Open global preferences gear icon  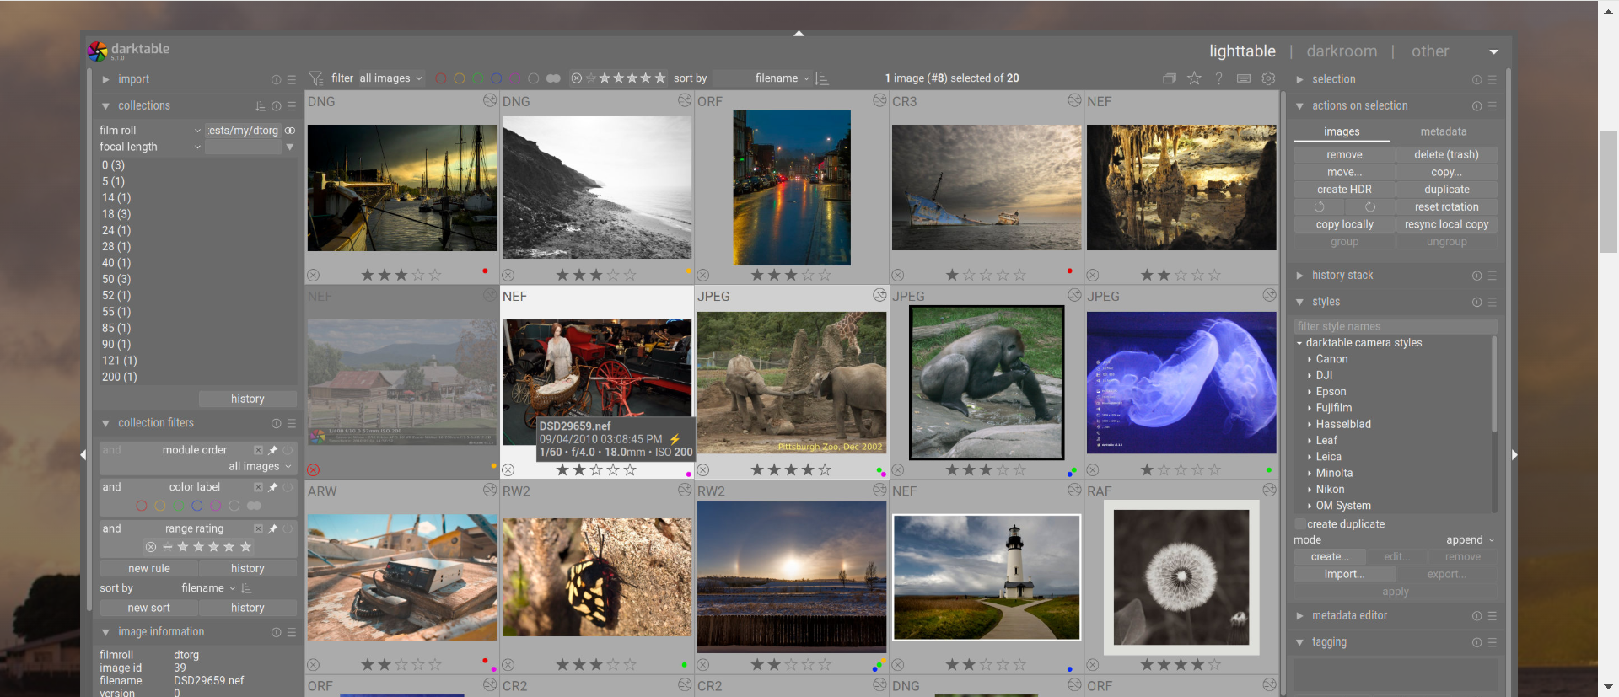pyautogui.click(x=1268, y=78)
